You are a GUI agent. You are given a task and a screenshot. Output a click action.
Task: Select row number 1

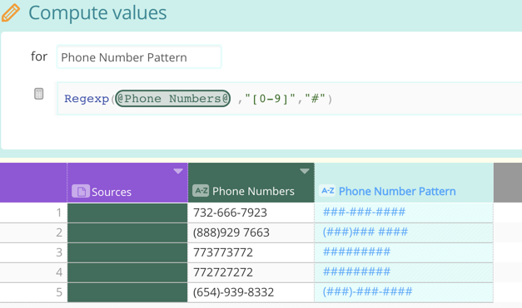[33, 213]
